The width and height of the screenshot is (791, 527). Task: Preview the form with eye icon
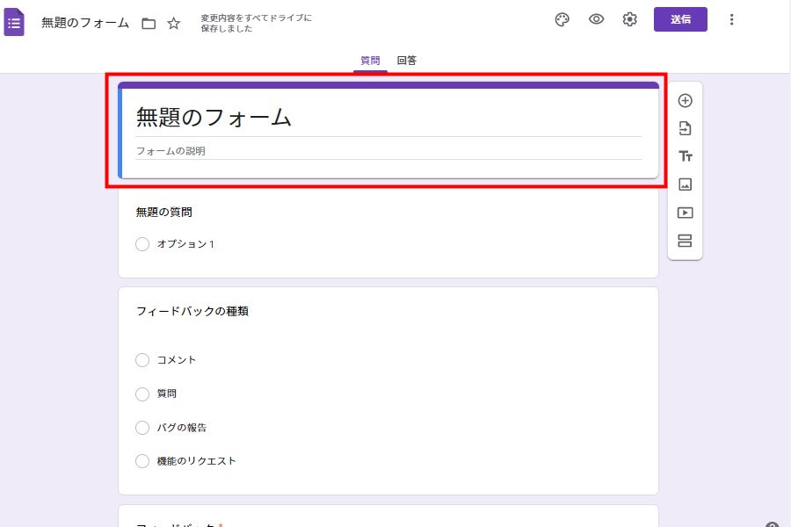click(596, 20)
